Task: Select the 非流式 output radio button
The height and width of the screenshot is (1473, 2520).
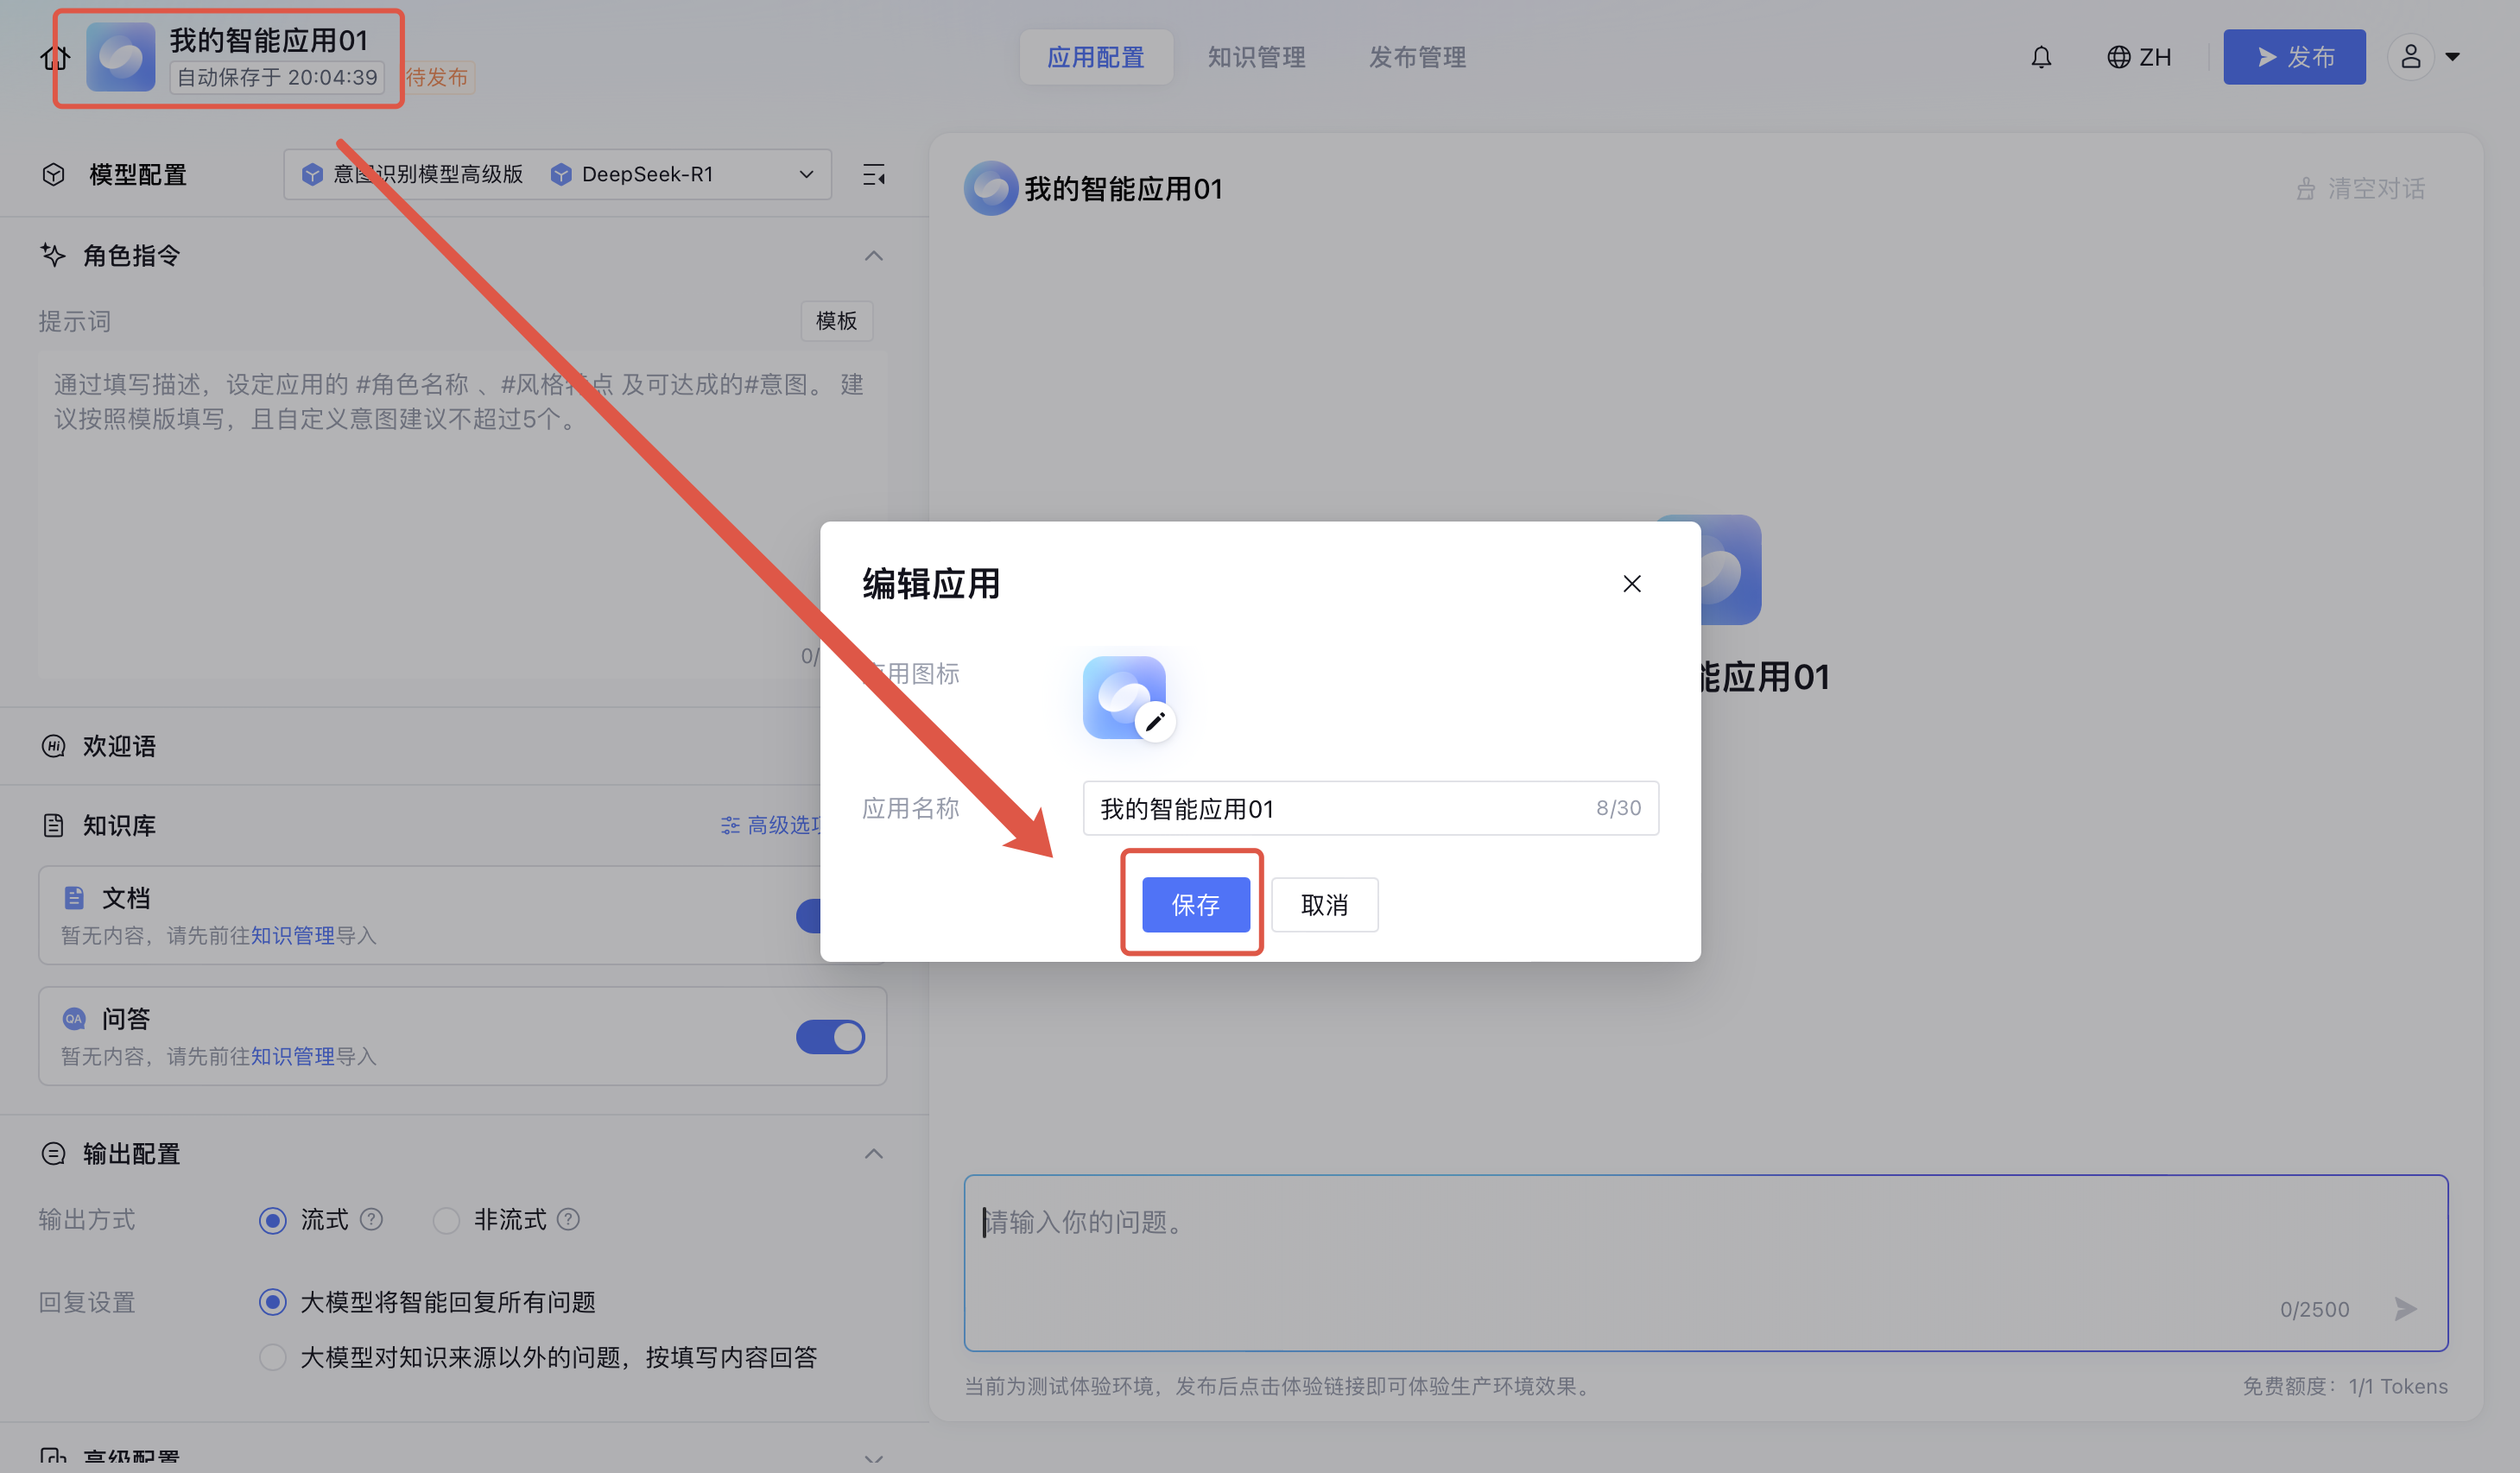Action: 446,1220
